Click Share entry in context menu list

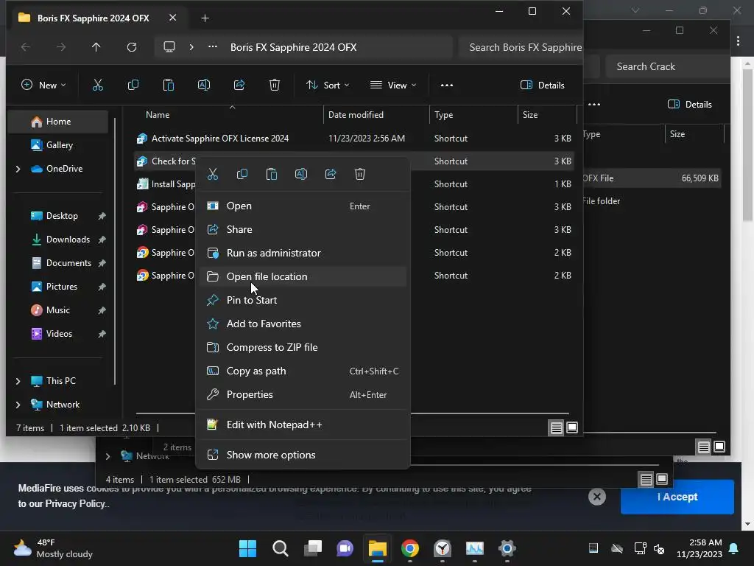click(x=303, y=230)
